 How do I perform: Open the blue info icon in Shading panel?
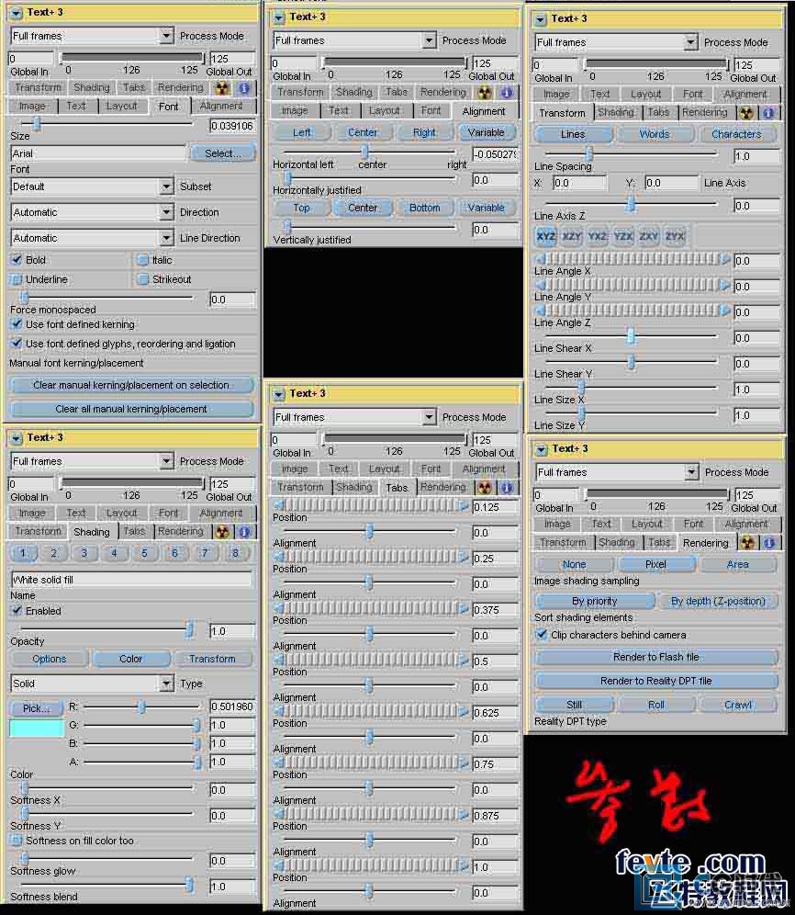click(244, 531)
